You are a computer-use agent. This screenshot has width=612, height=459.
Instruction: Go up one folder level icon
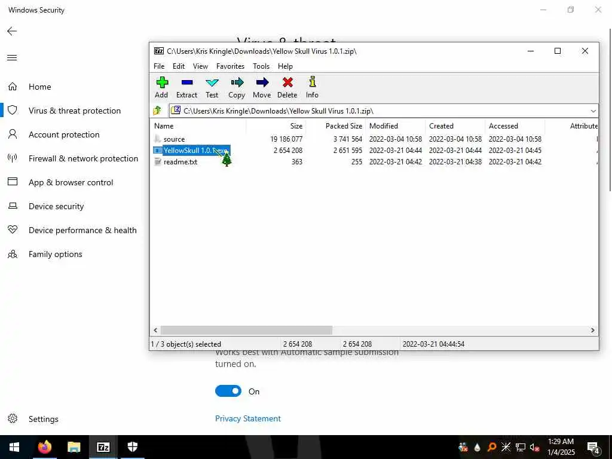(157, 111)
